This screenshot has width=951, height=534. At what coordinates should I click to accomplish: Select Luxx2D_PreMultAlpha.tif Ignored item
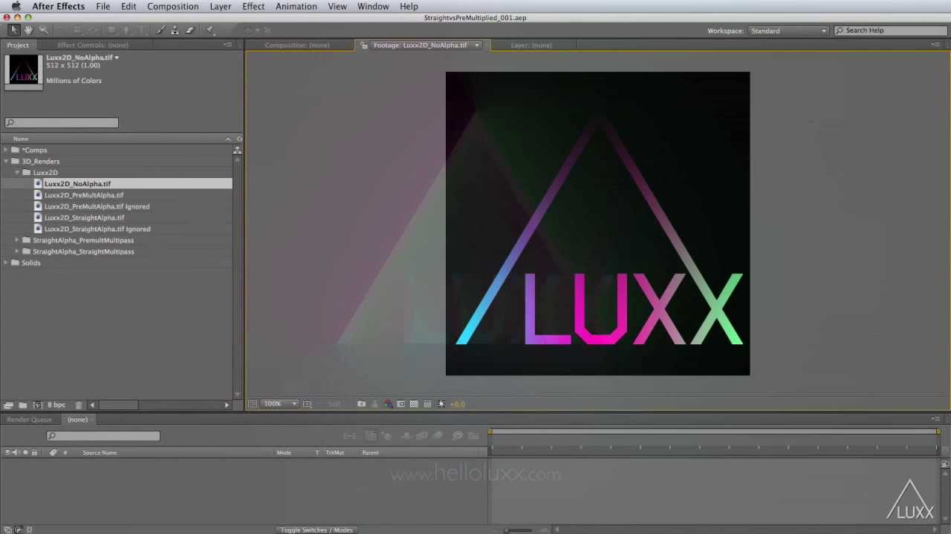[x=97, y=206]
